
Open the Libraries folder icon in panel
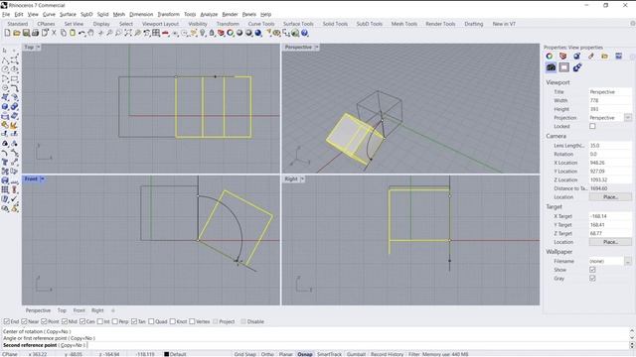(x=605, y=56)
